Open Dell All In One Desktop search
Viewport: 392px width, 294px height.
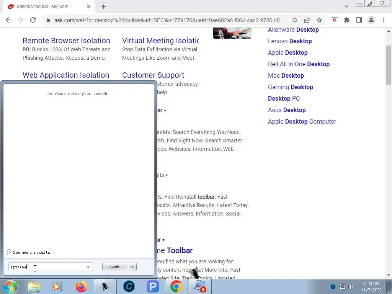click(x=299, y=64)
